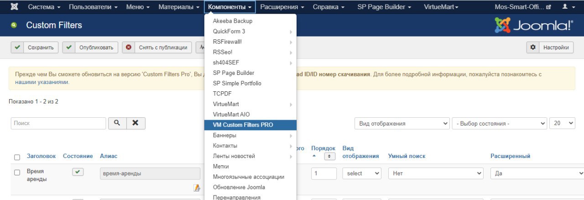Choose Akeeba Backup from Компоненты menu
Image resolution: width=584 pixels, height=200 pixels.
coord(233,21)
